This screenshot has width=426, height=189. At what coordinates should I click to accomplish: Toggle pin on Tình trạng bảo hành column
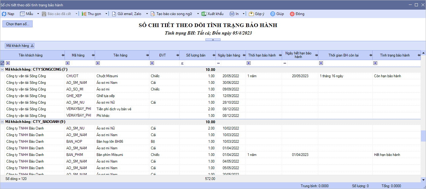coord(419,55)
